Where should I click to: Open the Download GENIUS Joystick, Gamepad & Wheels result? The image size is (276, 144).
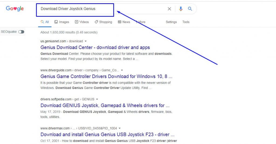[x=105, y=105]
